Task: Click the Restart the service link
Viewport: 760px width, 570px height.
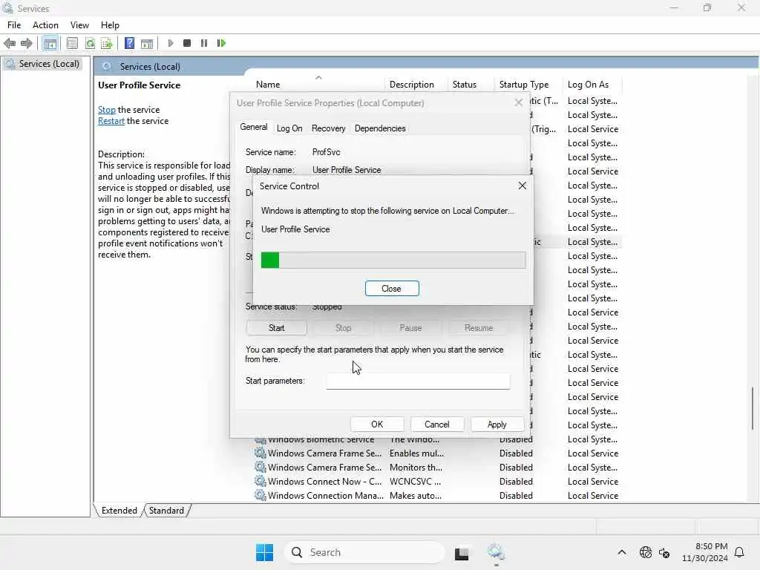Action: [111, 121]
